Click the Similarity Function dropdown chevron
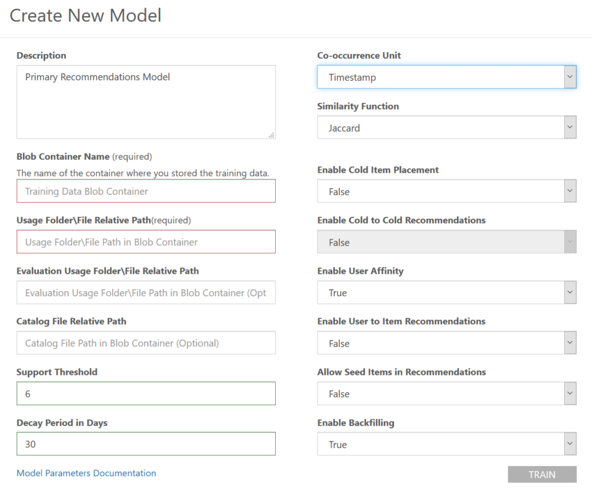The width and height of the screenshot is (592, 491). pyautogui.click(x=571, y=127)
